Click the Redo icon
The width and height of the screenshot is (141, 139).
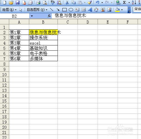[x=107, y=2]
